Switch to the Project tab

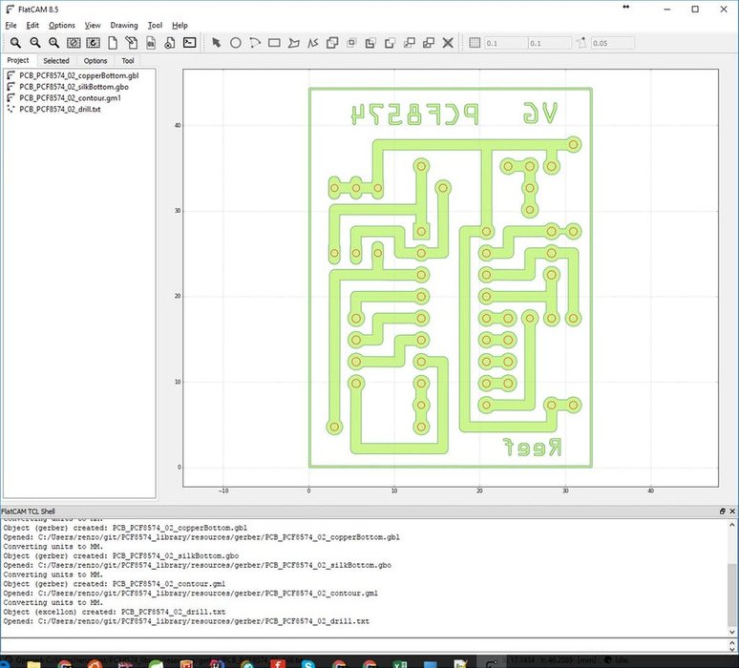click(x=18, y=60)
